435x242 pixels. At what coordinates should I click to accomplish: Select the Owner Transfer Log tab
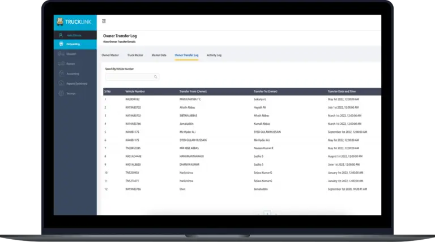(186, 55)
